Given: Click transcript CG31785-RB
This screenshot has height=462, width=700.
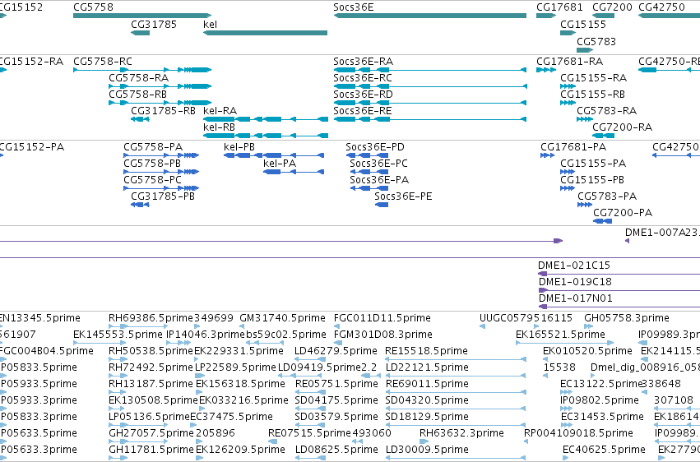Looking at the screenshot, I should [140, 119].
